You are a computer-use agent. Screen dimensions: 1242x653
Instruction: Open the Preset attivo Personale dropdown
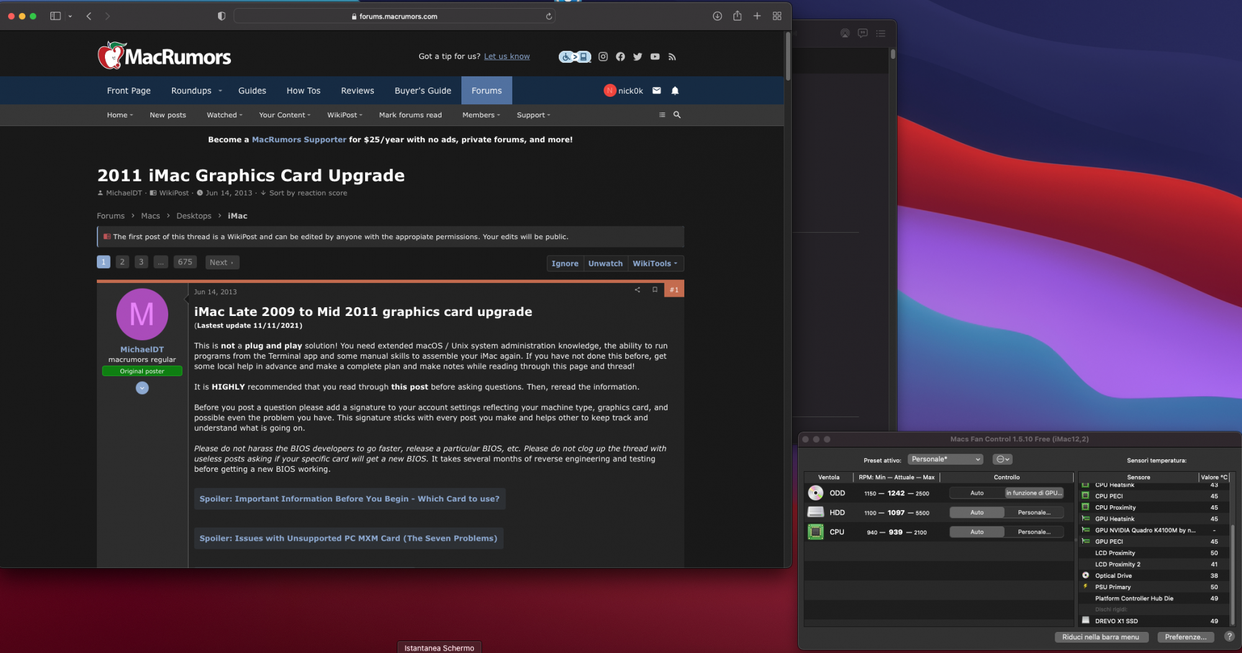pyautogui.click(x=945, y=459)
